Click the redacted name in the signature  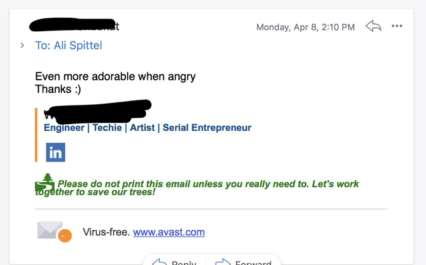coord(98,112)
